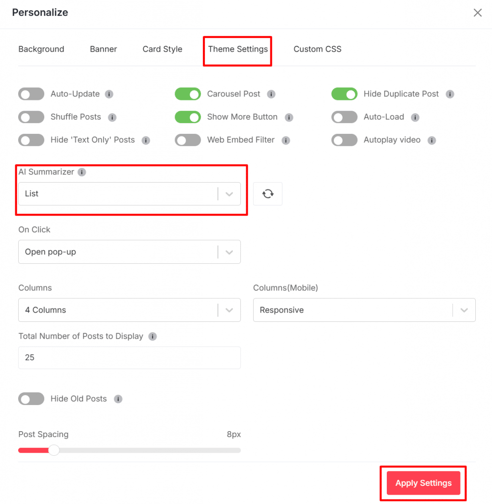Viewport: 492px width, 504px height.
Task: Click the info icon next to AI Summarizer
Action: coord(82,172)
